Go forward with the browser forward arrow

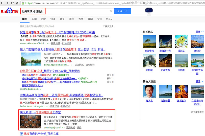7,3
